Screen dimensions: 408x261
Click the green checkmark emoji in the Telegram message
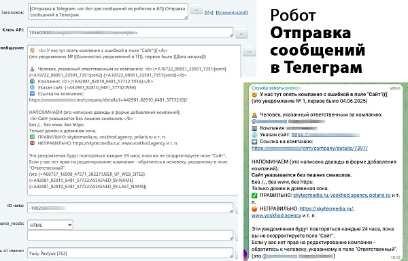click(254, 196)
